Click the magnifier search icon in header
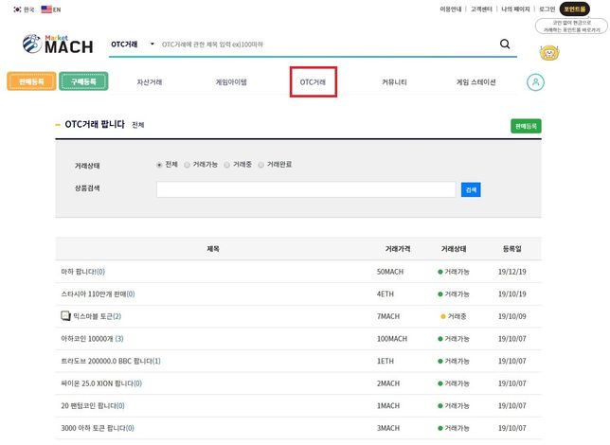The image size is (610, 445). click(505, 44)
